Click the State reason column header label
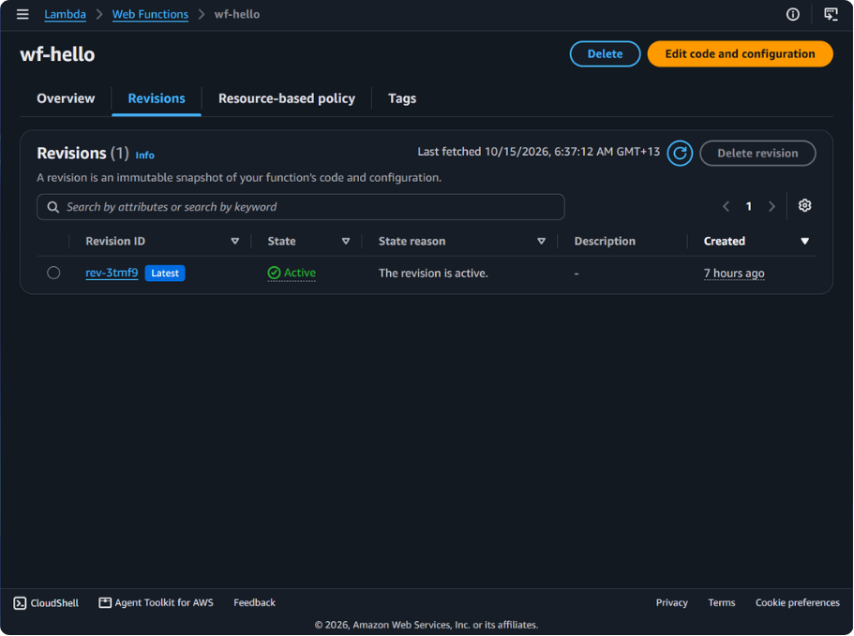The height and width of the screenshot is (636, 854). point(412,241)
